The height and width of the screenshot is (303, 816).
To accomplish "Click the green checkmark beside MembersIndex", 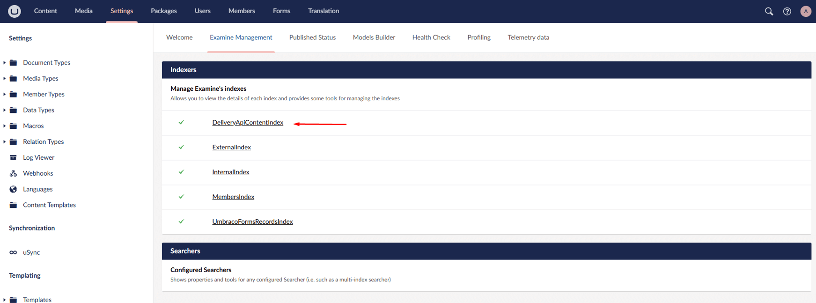I will pyautogui.click(x=181, y=197).
